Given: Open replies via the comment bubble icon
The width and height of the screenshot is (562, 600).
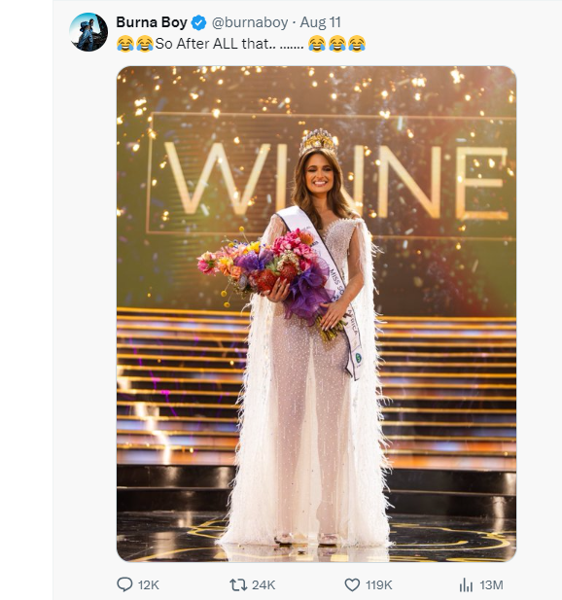Looking at the screenshot, I should [x=124, y=584].
